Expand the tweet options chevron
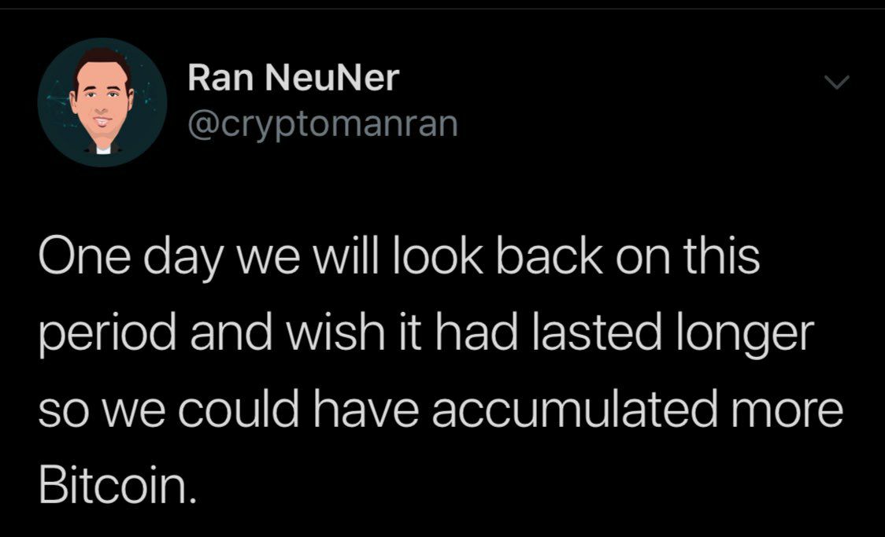 coord(836,83)
